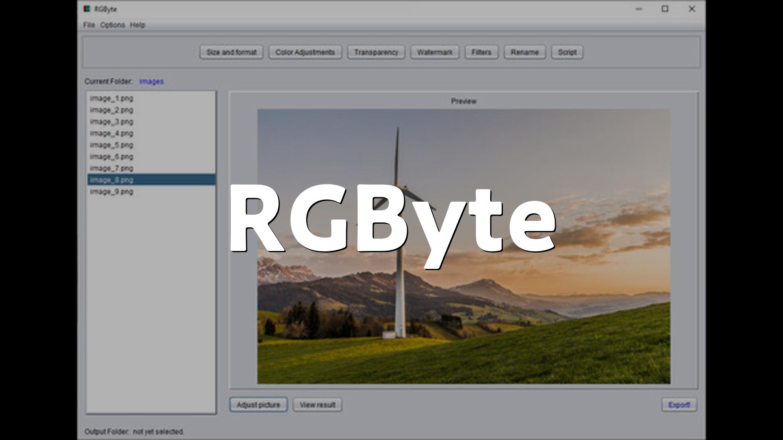Click the Script button
The image size is (783, 440).
click(x=567, y=52)
